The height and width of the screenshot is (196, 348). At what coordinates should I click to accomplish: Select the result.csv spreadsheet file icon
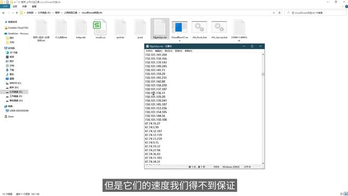click(x=100, y=27)
